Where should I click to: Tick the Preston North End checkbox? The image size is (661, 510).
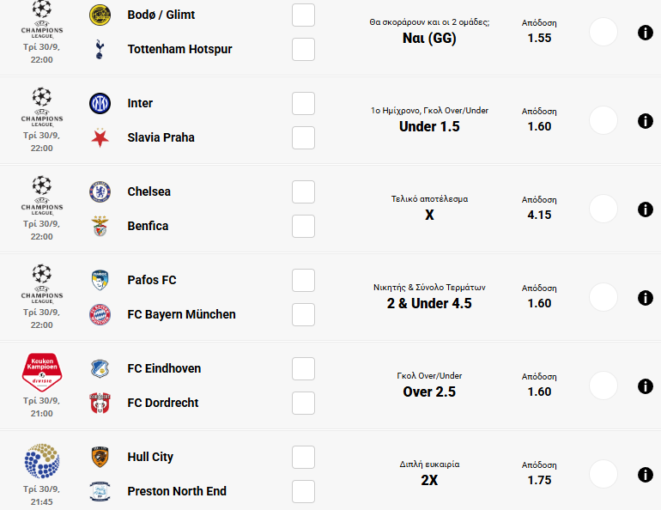[303, 491]
